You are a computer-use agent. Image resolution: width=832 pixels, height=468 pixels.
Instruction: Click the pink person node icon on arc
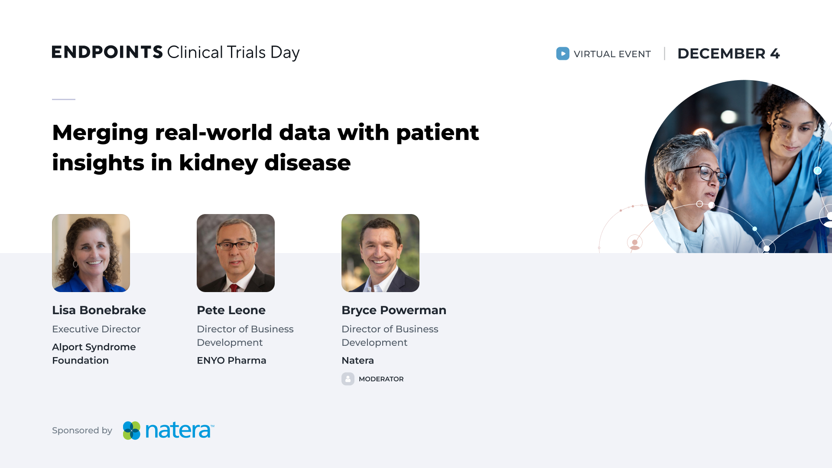pos(634,243)
